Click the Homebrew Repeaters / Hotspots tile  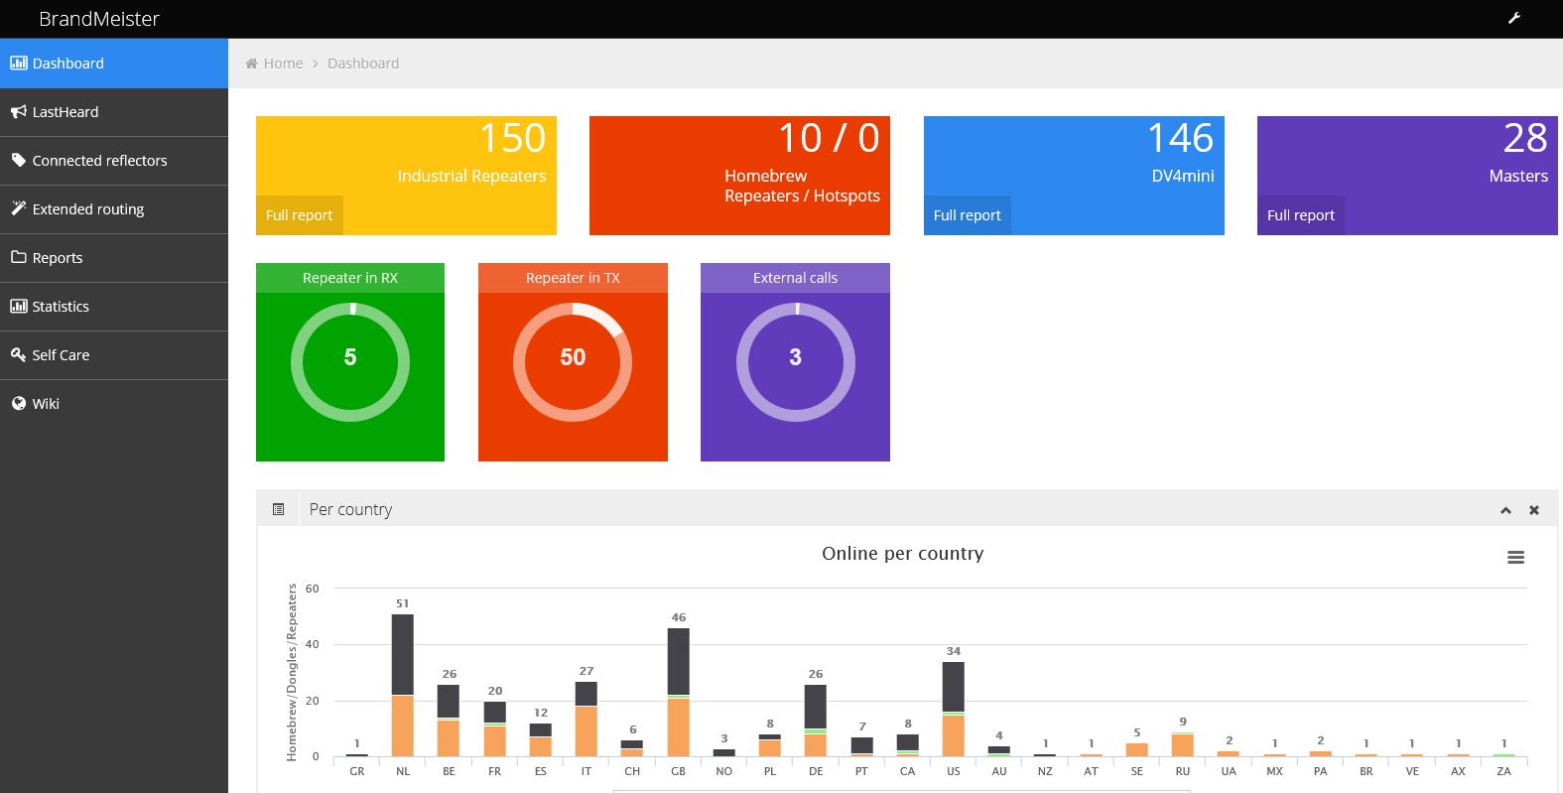coord(739,176)
